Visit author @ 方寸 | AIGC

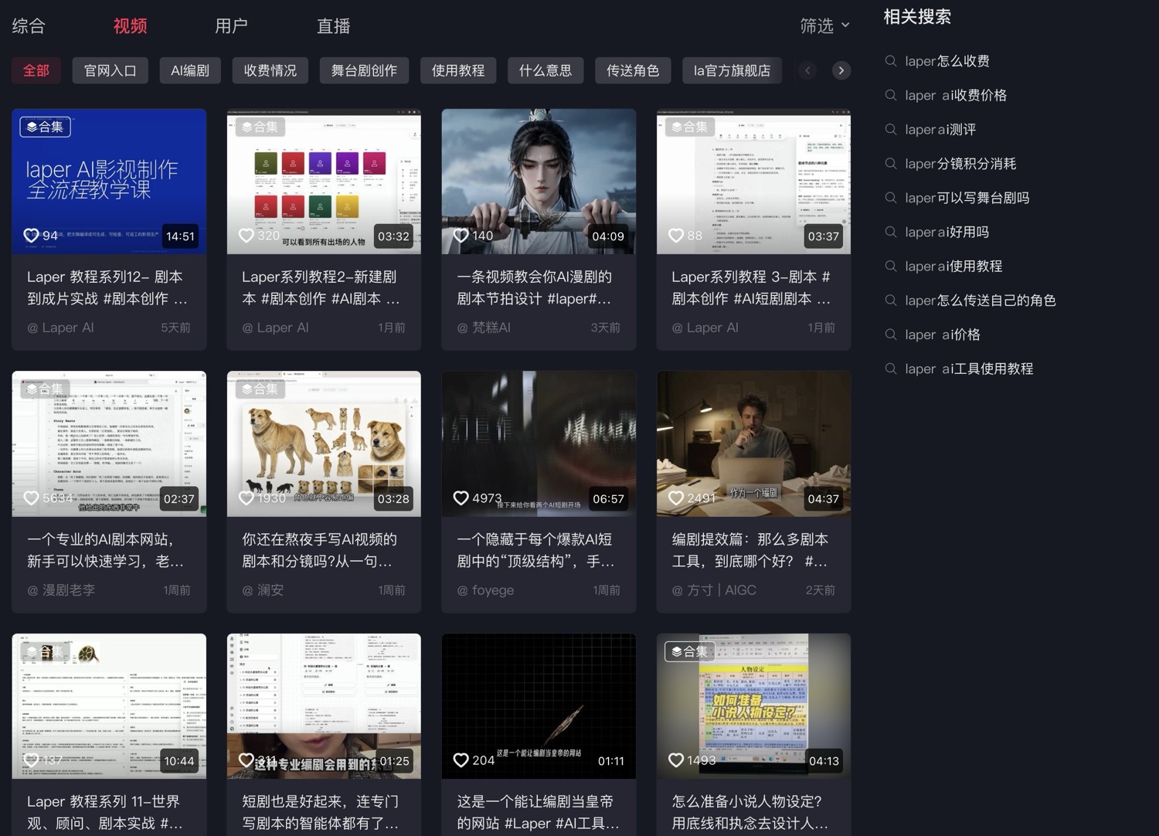pos(714,590)
